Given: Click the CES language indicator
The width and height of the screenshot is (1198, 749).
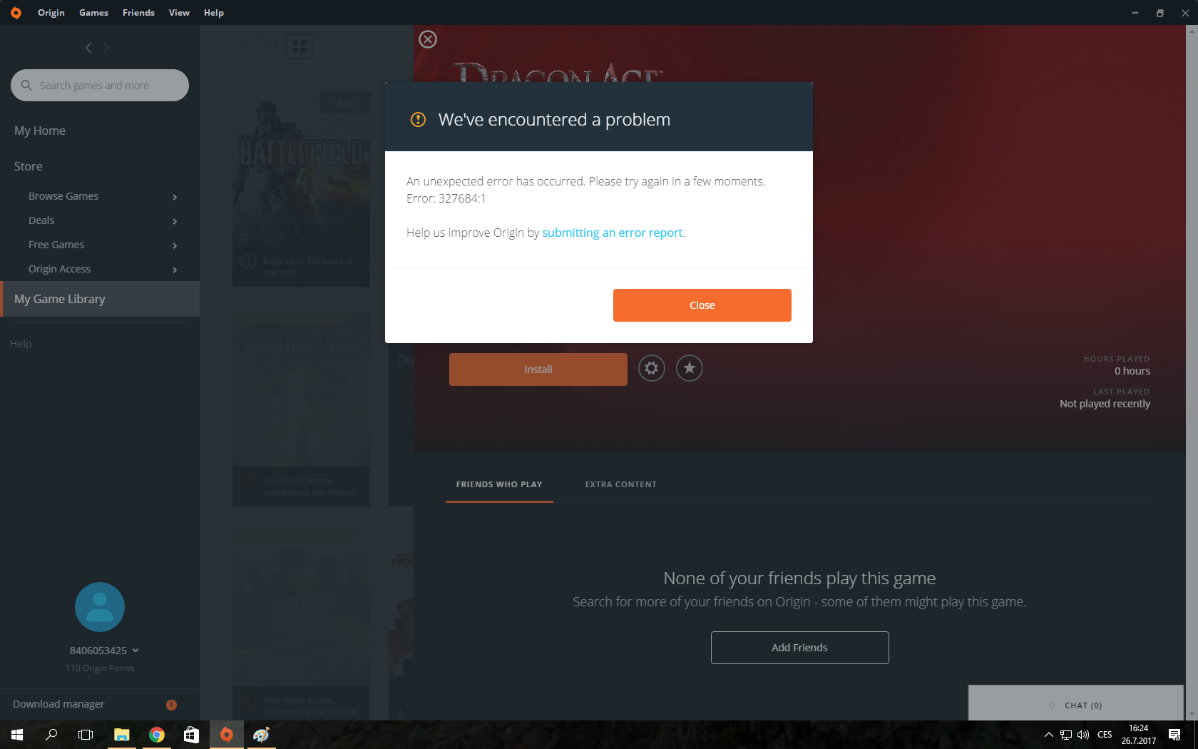Looking at the screenshot, I should pos(1105,735).
